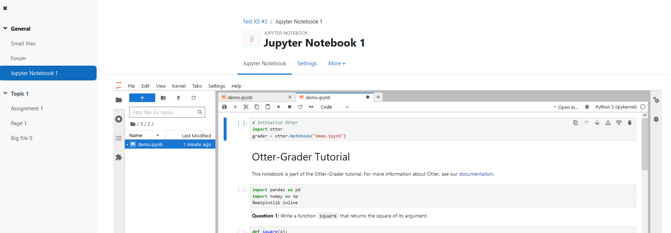Go to Test XS #2 breadcrumb

[255, 22]
